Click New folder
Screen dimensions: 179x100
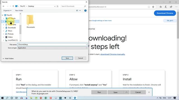click(19, 11)
